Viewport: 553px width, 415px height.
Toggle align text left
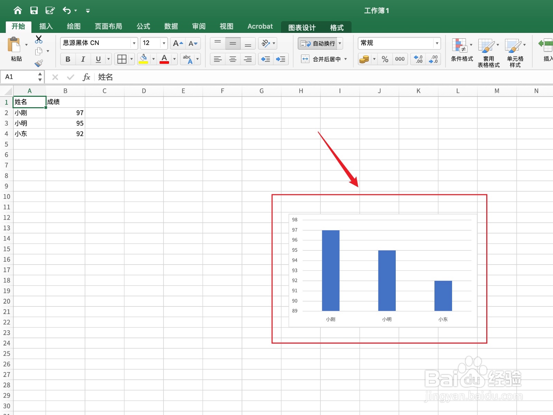tap(218, 59)
